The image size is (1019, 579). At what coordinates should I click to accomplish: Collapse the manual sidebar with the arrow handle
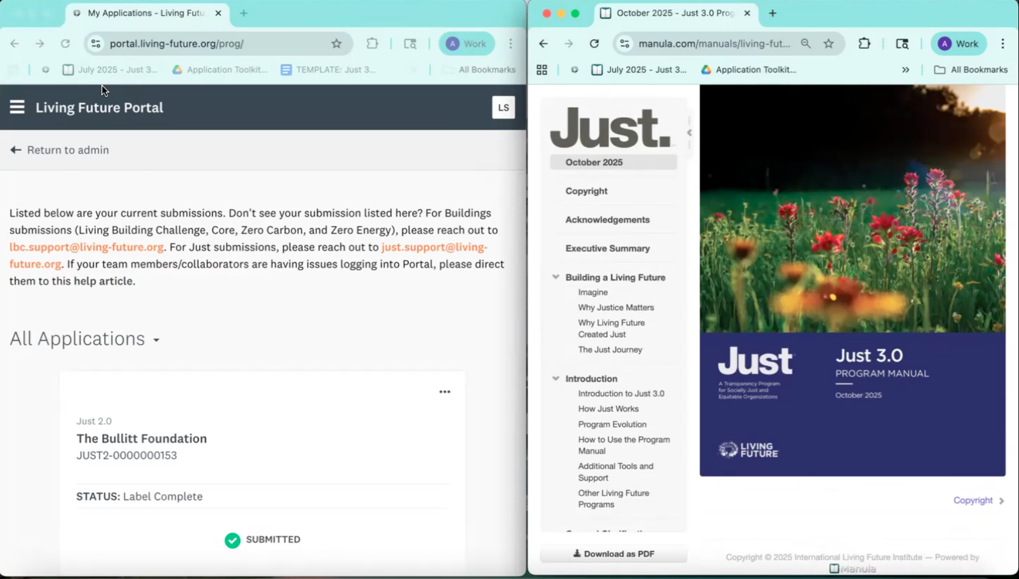click(689, 132)
